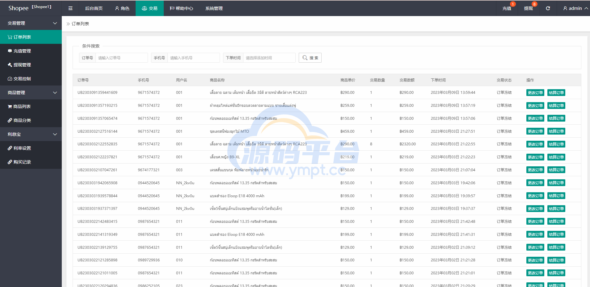Click 更改订单 for order UB2303091359441609
This screenshot has width=590, height=287.
point(535,93)
